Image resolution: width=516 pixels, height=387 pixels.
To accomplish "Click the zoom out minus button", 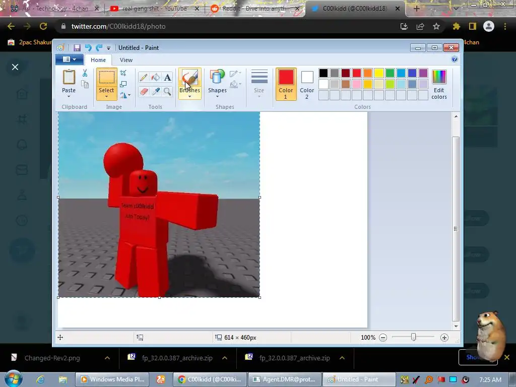I will [x=383, y=337].
